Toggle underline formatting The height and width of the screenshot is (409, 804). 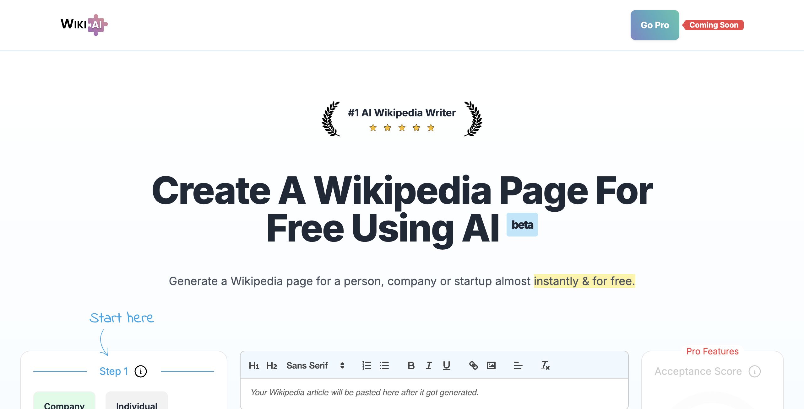tap(446, 365)
